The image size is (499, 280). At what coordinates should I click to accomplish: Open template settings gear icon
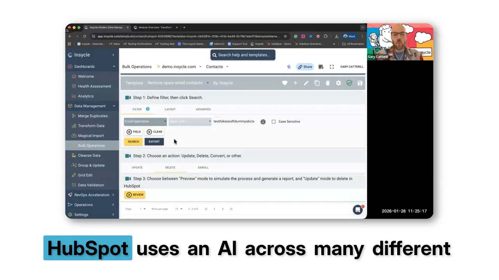[x=338, y=83]
